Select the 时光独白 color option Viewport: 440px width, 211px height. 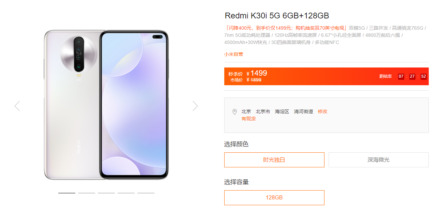(x=274, y=160)
